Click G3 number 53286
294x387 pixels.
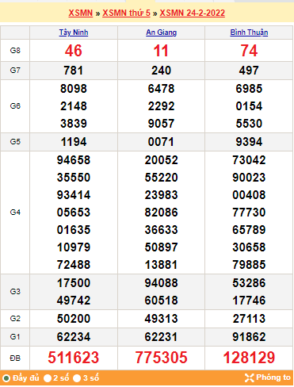[x=249, y=283]
